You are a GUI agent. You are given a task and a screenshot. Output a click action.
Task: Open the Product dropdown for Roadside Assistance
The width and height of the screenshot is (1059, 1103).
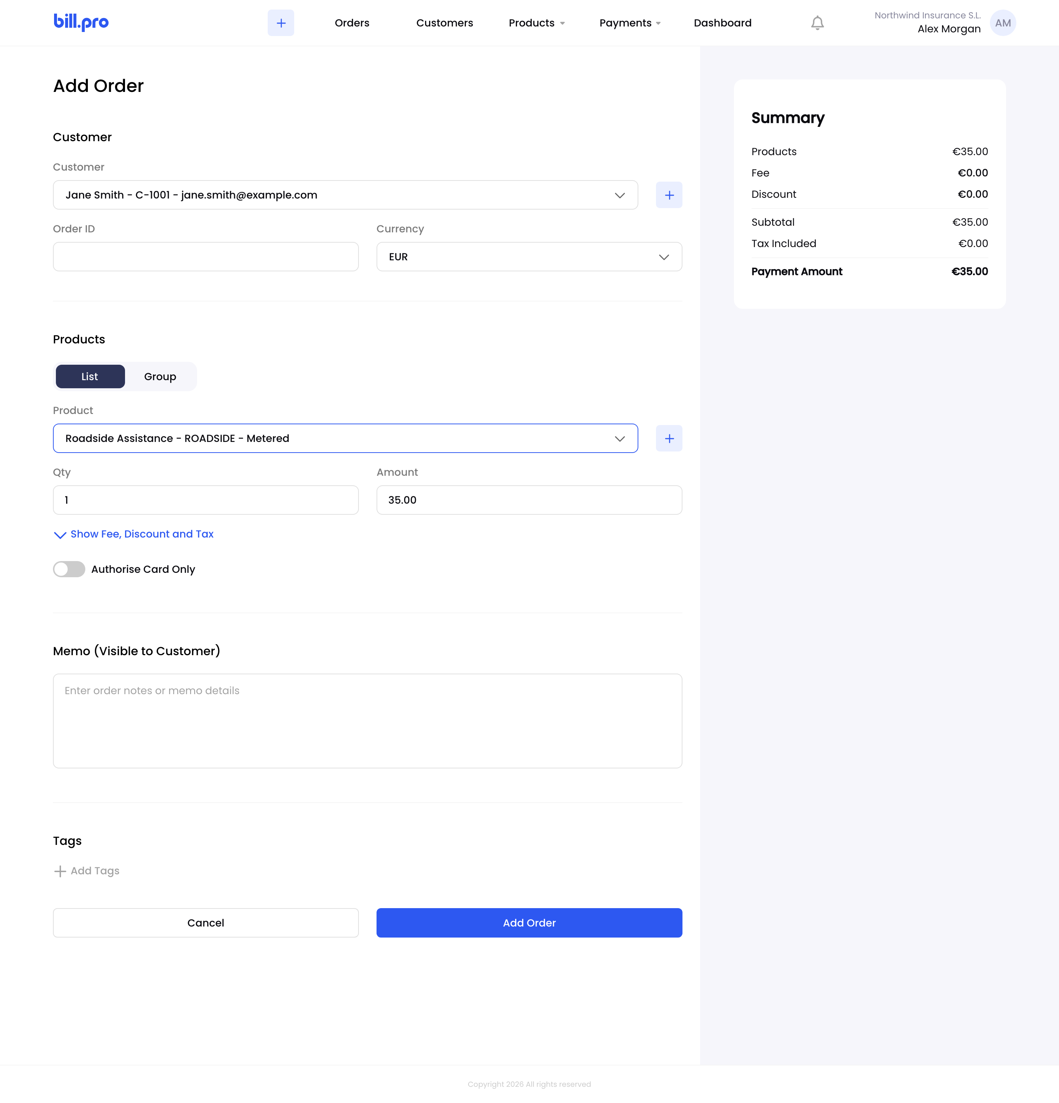click(x=346, y=438)
